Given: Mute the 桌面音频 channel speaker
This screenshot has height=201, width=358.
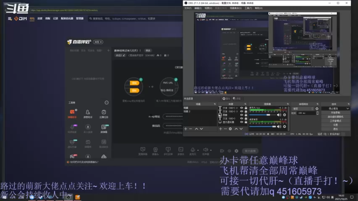Looking at the screenshot, I should coord(279,126).
